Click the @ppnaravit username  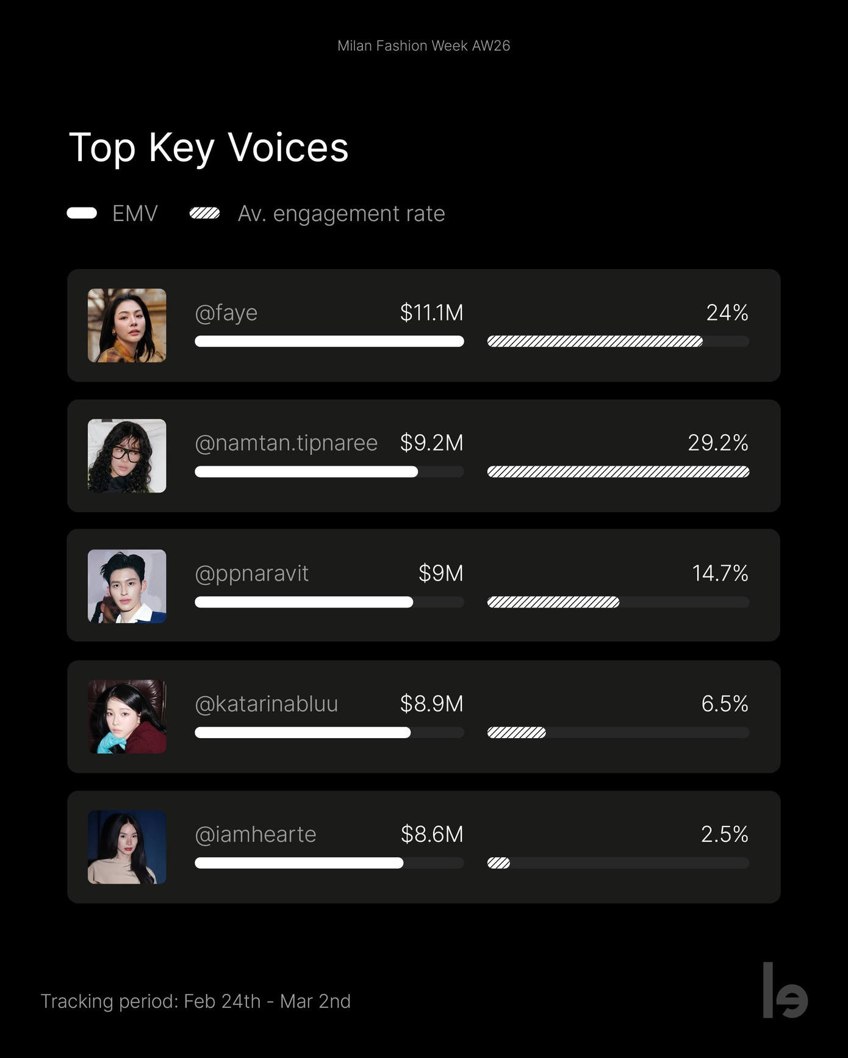(251, 573)
